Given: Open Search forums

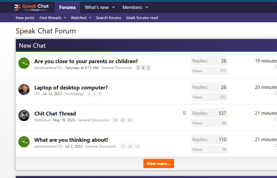Looking at the screenshot, I should click(x=108, y=18).
